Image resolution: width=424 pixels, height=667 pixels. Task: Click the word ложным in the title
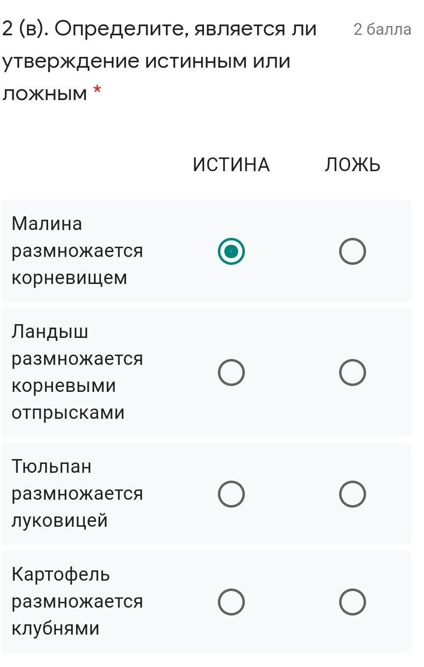click(x=45, y=93)
